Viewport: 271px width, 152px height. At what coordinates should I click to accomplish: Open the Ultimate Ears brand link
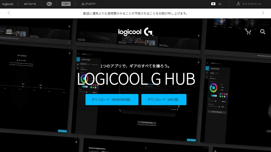[x=66, y=4]
